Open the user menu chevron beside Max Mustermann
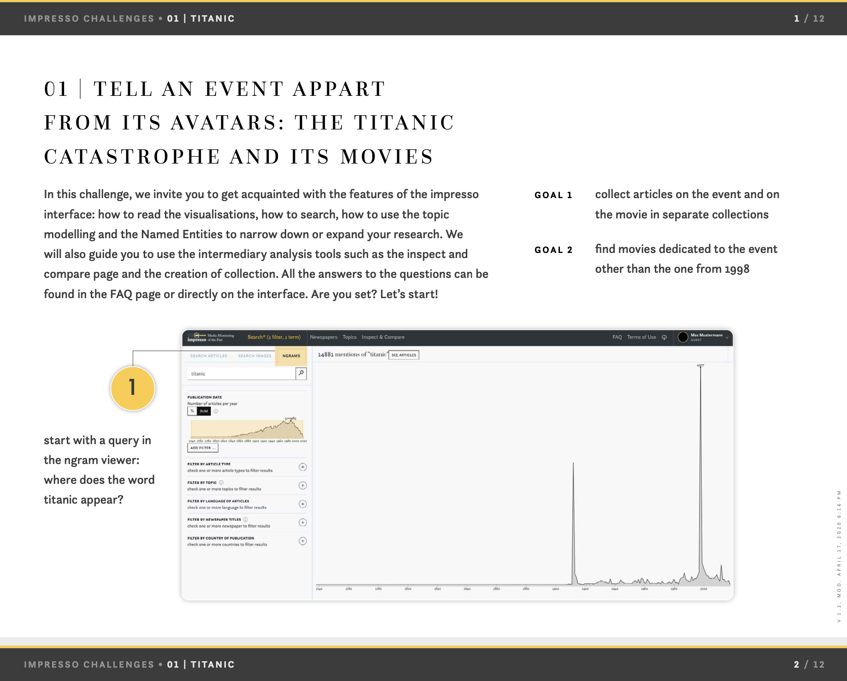Screen dimensions: 847x681 pos(727,337)
